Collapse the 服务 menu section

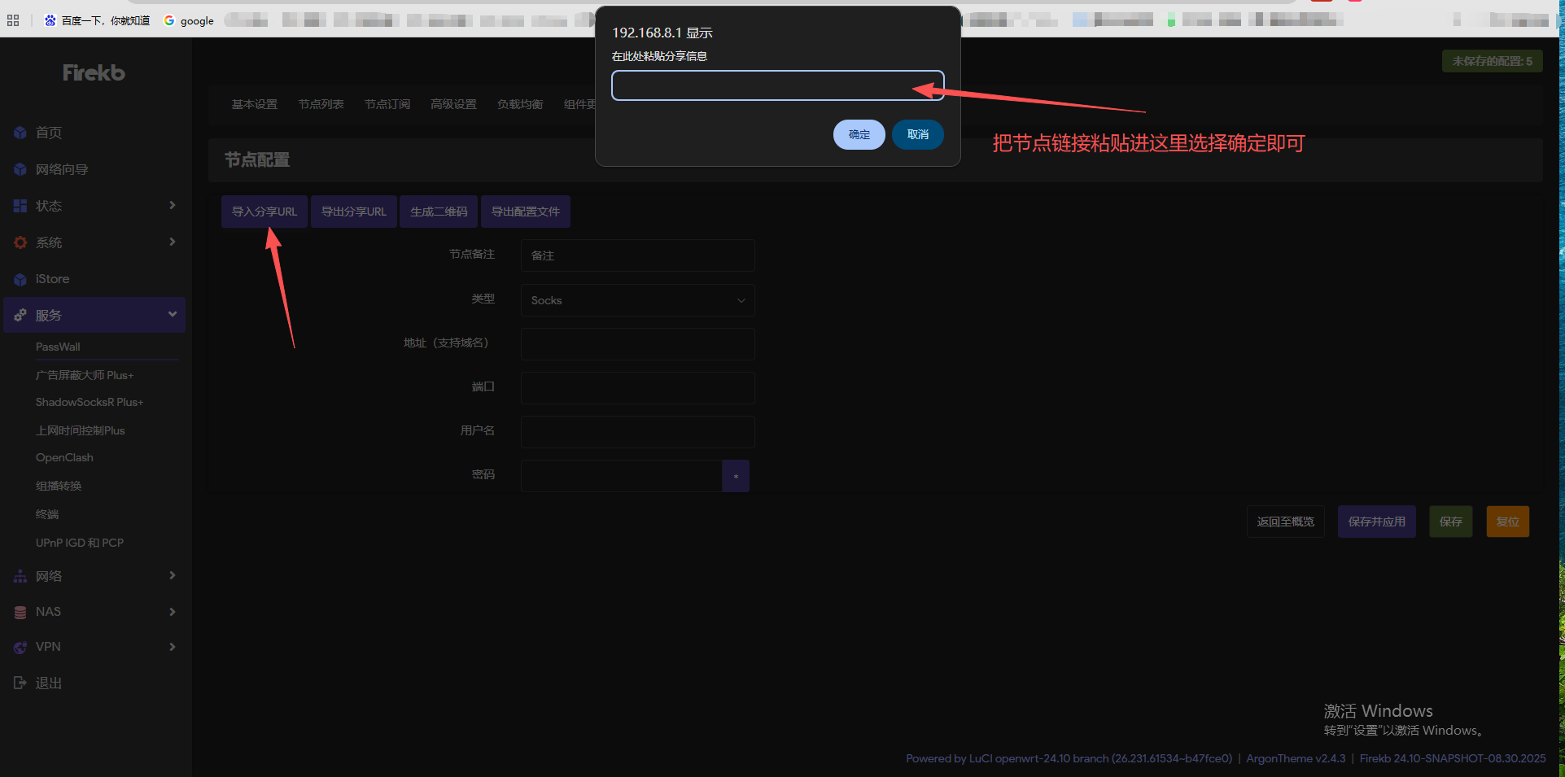173,315
